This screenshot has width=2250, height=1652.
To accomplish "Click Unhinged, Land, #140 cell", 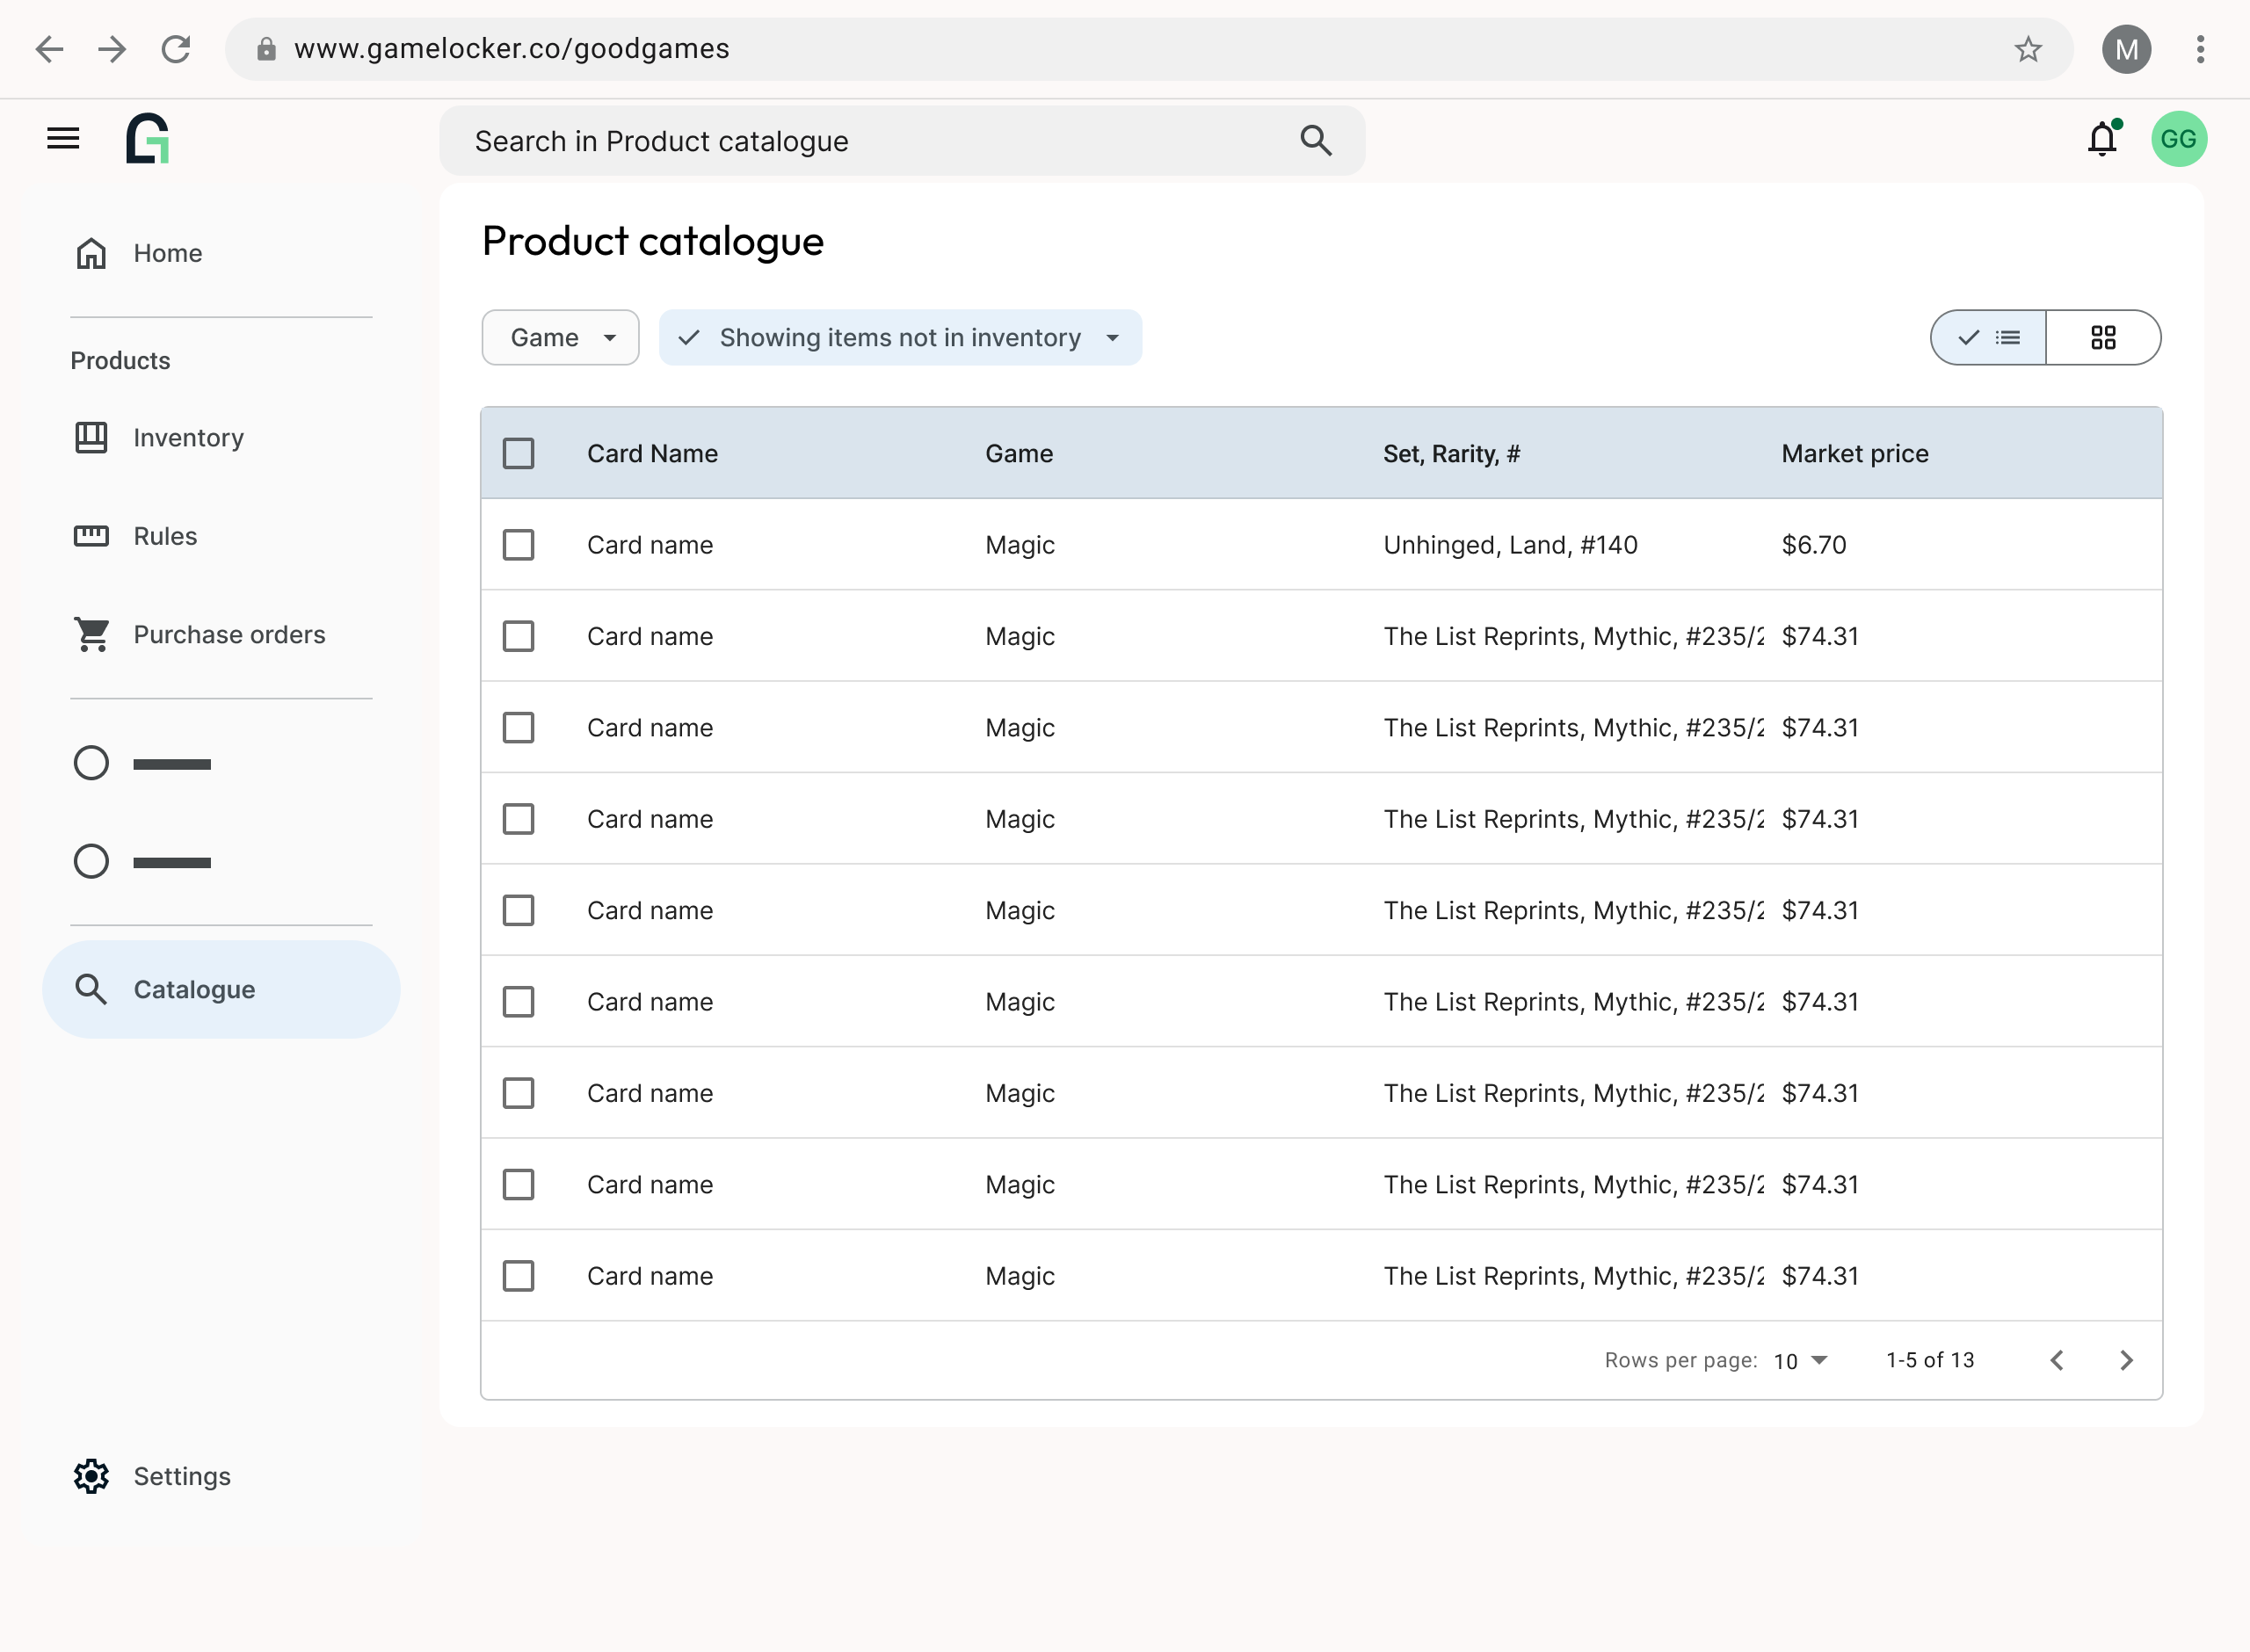I will pyautogui.click(x=1510, y=545).
